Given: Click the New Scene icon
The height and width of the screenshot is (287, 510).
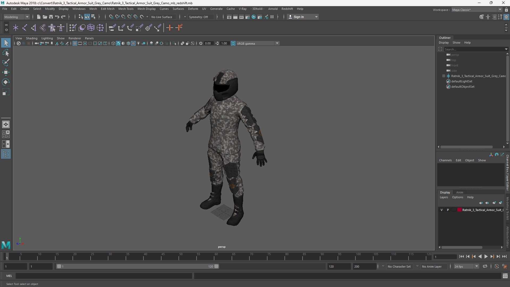Looking at the screenshot, I should point(39,17).
